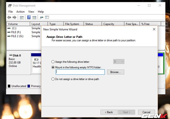Select 'Mount in the following empty NTFS folder'
The width and height of the screenshot is (170, 119).
click(x=53, y=67)
